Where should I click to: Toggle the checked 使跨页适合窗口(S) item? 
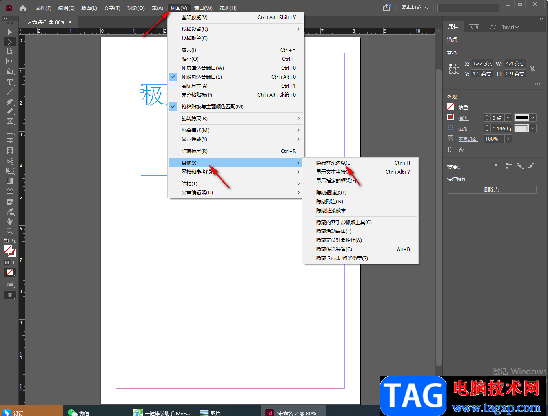pos(236,77)
